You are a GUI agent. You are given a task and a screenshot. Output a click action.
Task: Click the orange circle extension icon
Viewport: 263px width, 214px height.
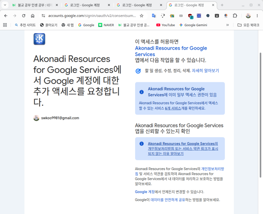pyautogui.click(x=226, y=16)
